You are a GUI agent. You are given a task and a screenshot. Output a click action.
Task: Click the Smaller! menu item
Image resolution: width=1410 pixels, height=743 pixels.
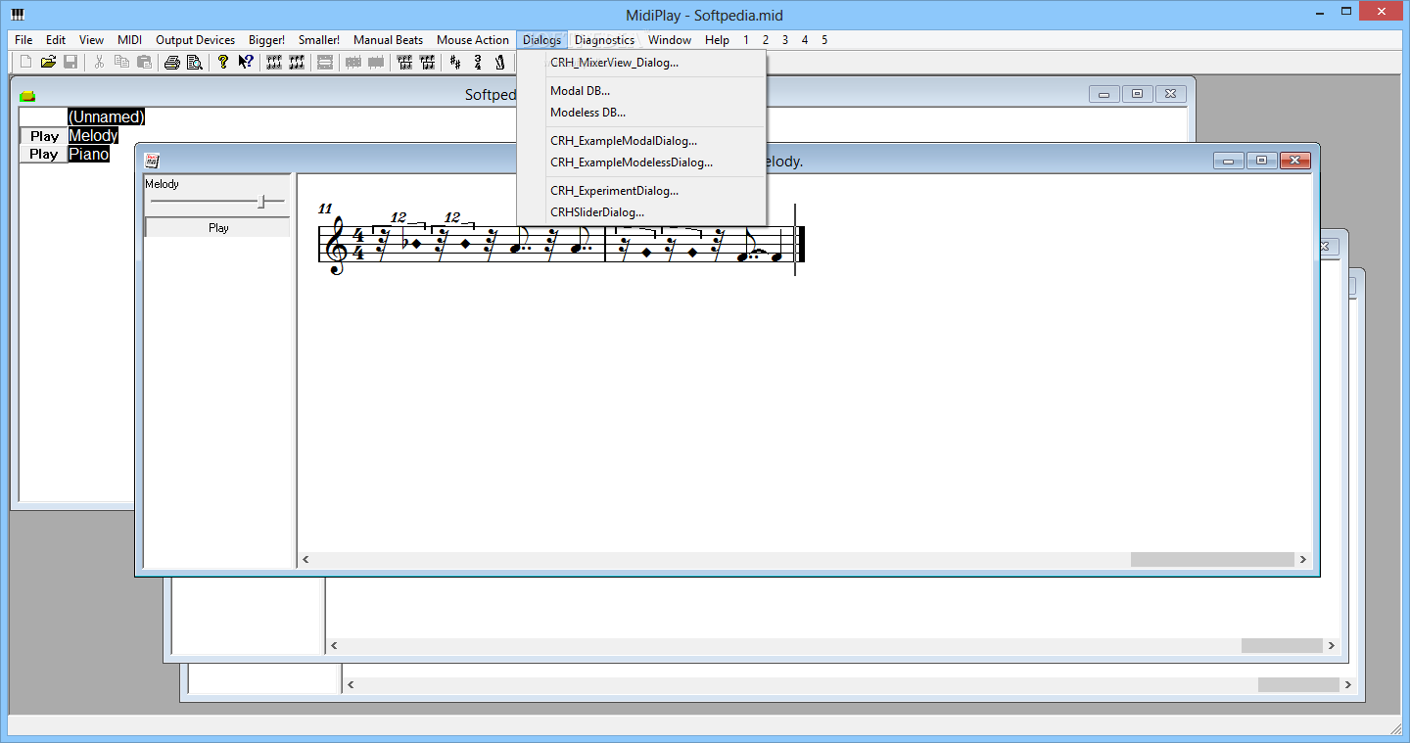[x=319, y=40]
